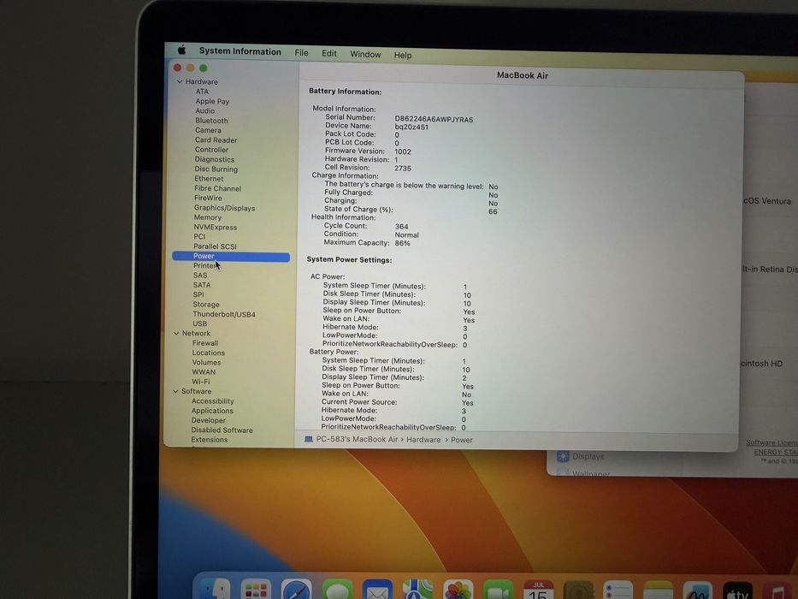Launch Safari from the Dock
This screenshot has height=599, width=798.
point(296,590)
